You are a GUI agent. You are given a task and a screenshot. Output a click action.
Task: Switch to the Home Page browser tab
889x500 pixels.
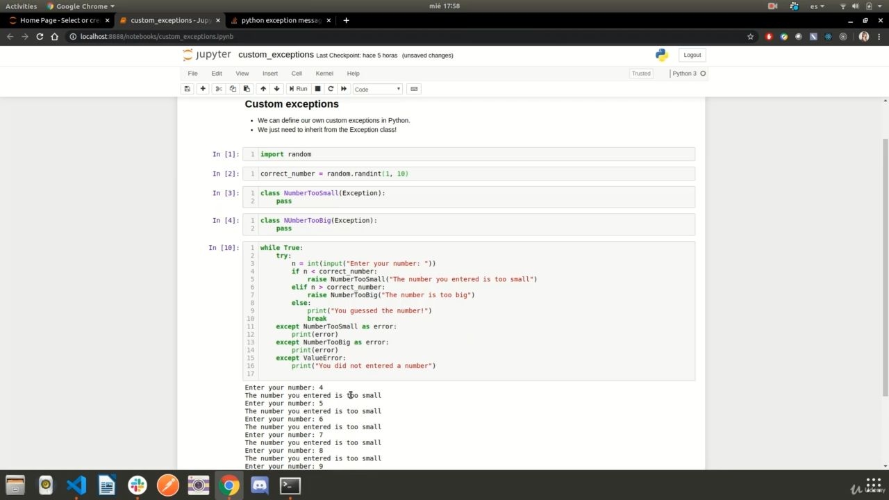(x=59, y=20)
